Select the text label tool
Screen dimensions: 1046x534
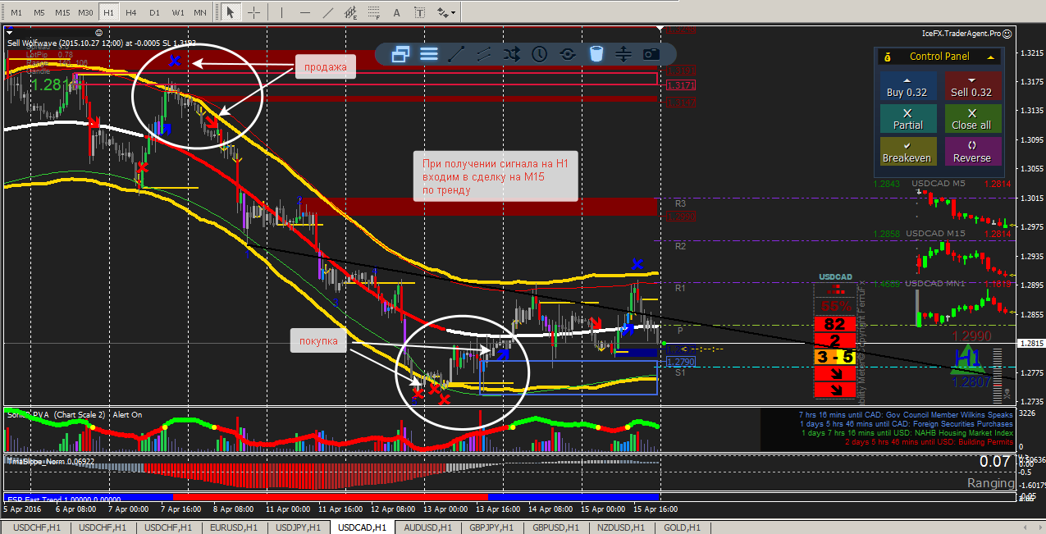[x=420, y=12]
